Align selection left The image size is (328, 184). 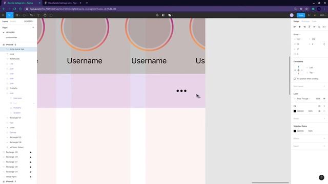tap(295, 27)
